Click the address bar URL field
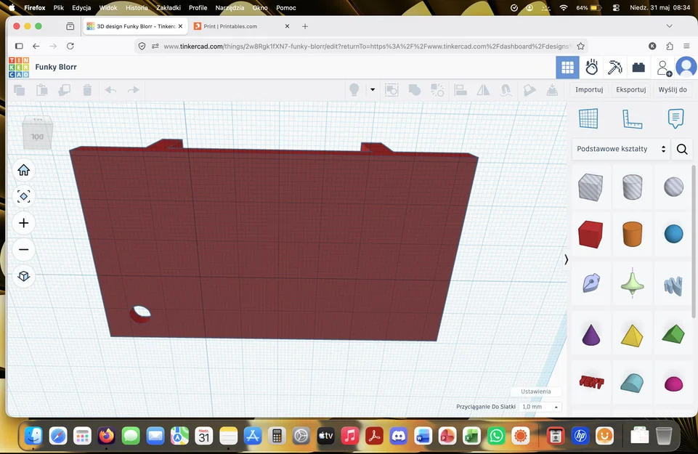Screen dimensions: 698x454 360,46
